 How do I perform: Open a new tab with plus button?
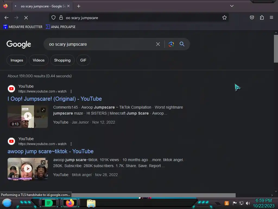[x=78, y=6]
